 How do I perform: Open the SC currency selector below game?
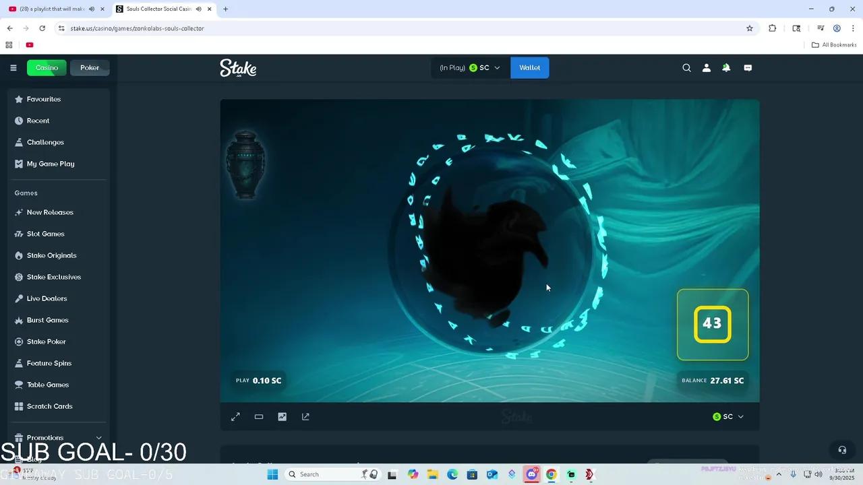coord(728,417)
